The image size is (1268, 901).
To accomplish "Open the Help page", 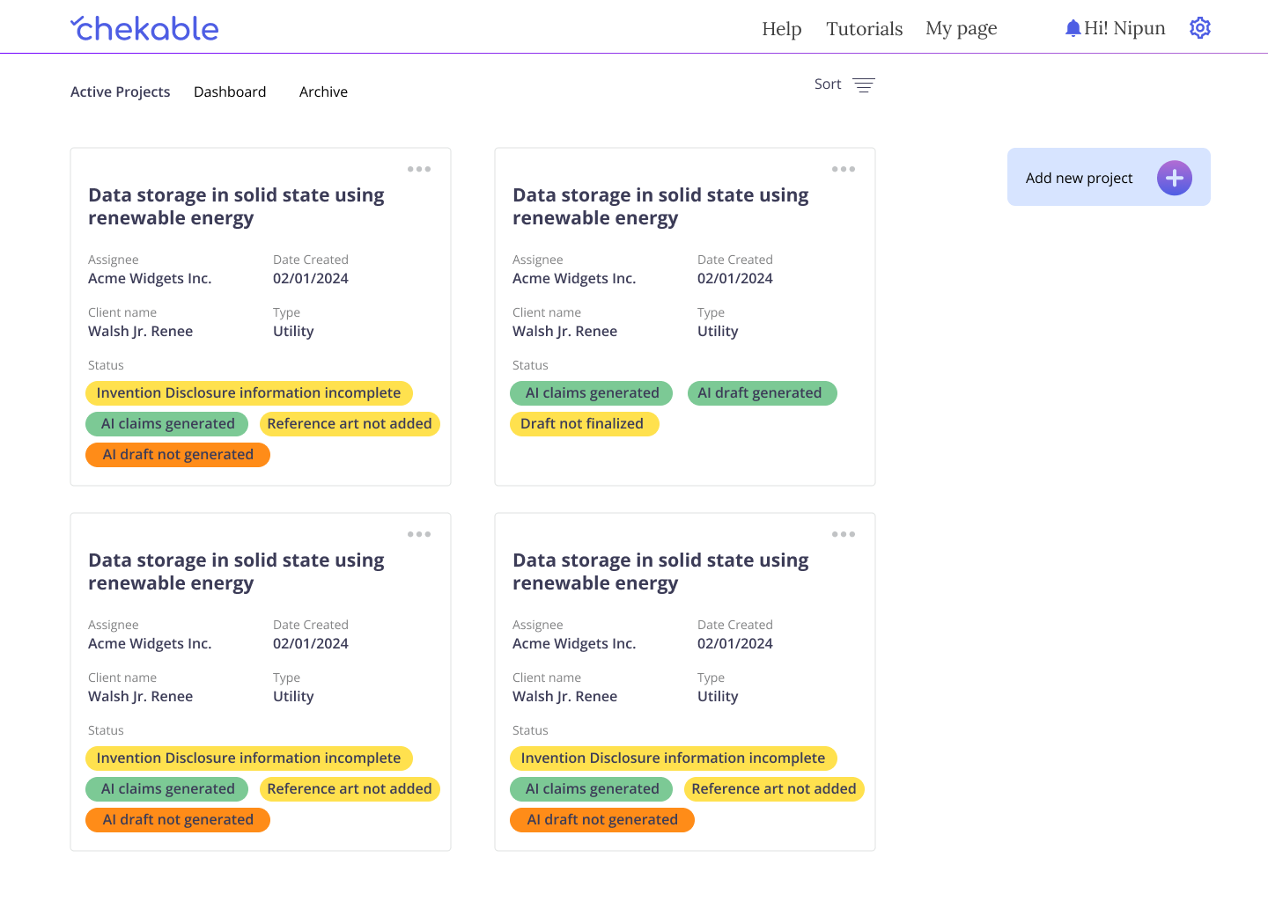I will (782, 29).
